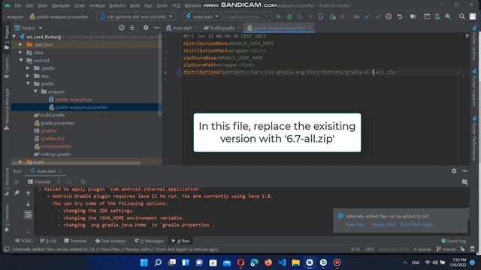Toggle the Favorites tool window side tab
This screenshot has width=481, height=270.
[7, 218]
